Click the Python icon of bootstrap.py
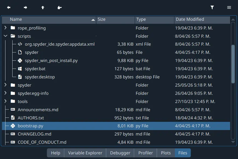This screenshot has width=238, height=159. (x=13, y=126)
